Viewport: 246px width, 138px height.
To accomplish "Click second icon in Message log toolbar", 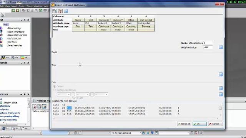I will tap(39, 107).
